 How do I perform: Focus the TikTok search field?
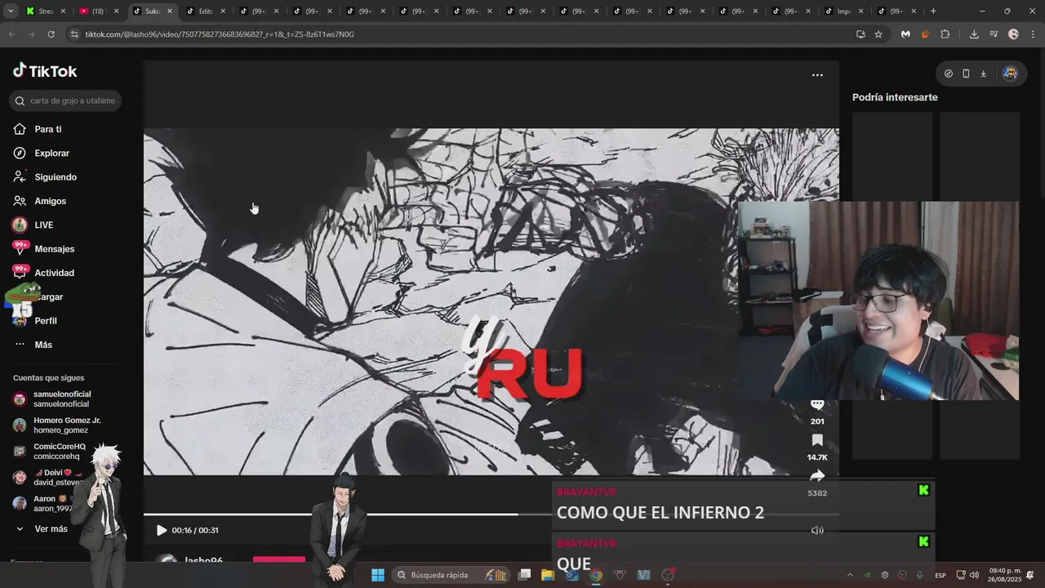pyautogui.click(x=65, y=100)
